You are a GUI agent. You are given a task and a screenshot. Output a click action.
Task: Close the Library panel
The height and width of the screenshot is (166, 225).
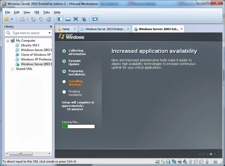click(x=51, y=26)
